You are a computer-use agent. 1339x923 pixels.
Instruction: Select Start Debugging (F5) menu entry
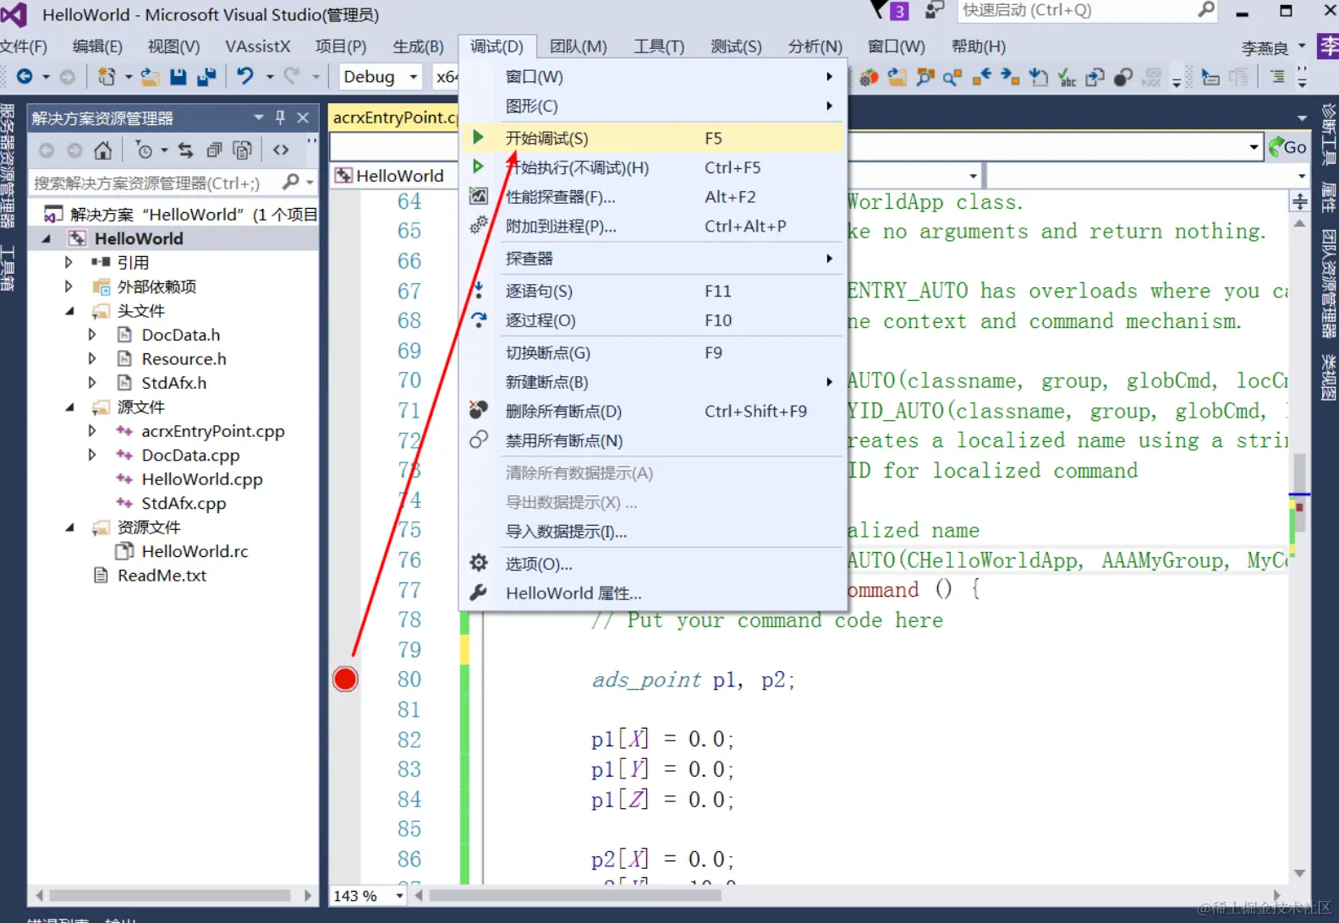pyautogui.click(x=652, y=138)
